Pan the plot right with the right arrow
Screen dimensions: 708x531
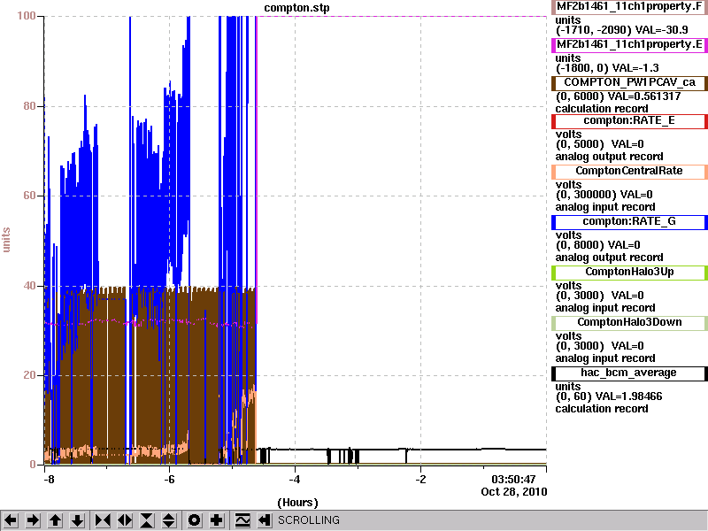(33, 520)
